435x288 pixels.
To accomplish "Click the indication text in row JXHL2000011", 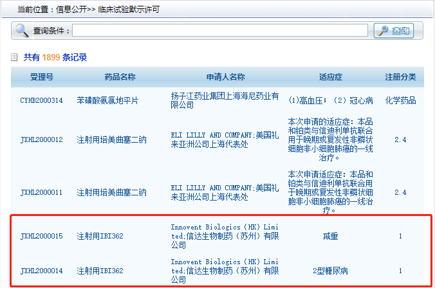I will pos(330,192).
